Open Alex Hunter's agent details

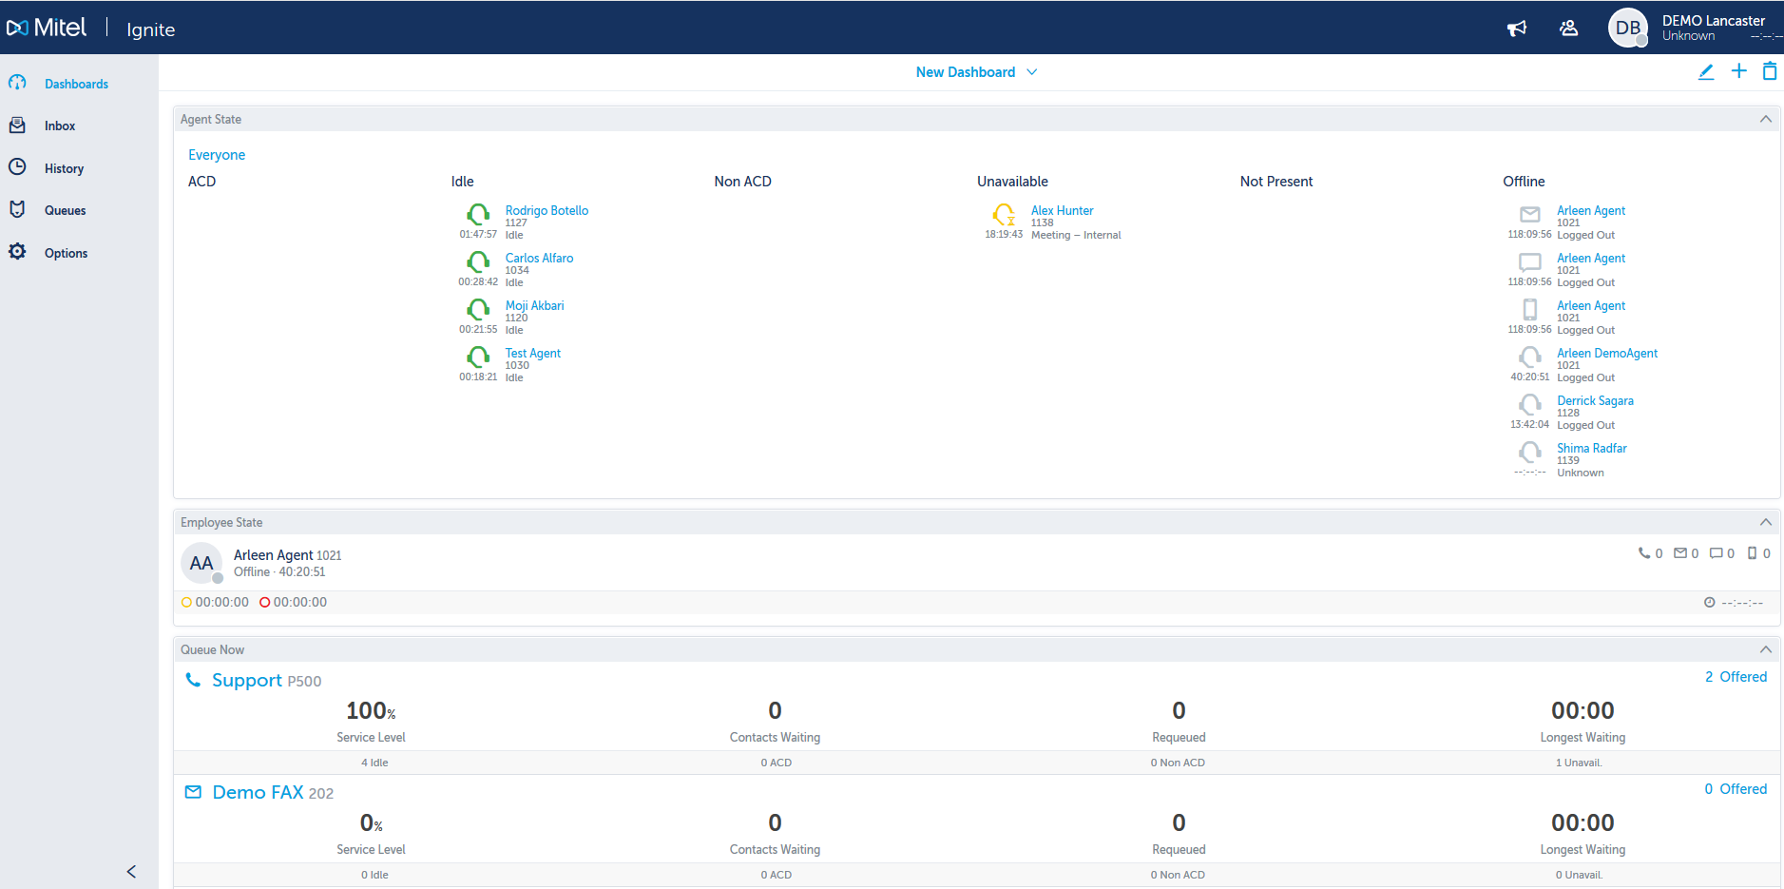[1062, 210]
